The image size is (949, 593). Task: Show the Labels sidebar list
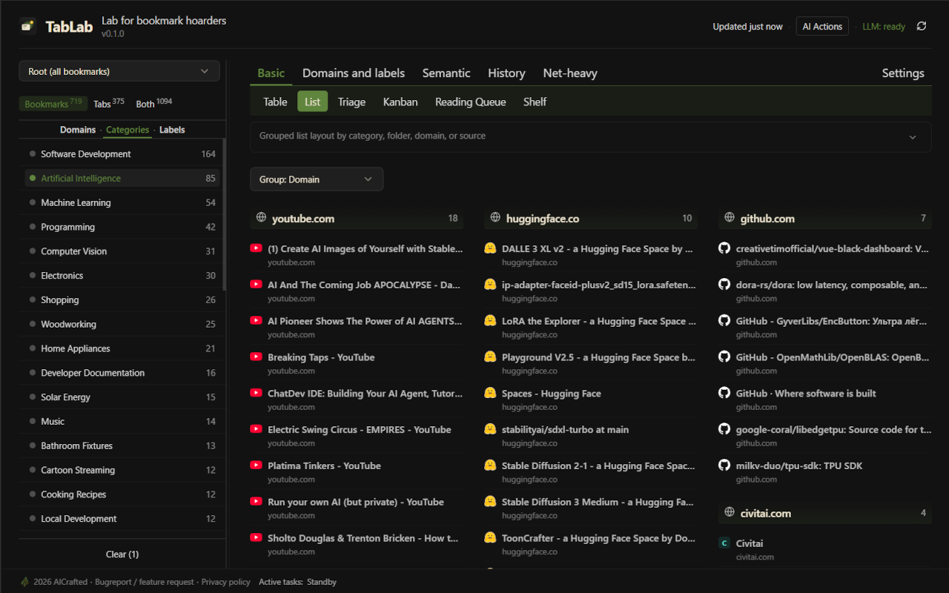pos(172,130)
